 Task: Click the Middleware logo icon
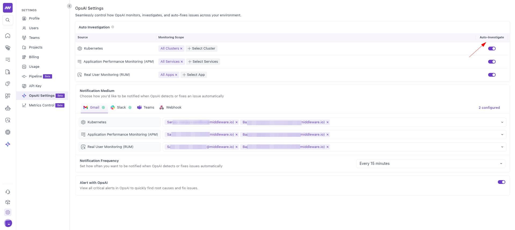coord(8,8)
